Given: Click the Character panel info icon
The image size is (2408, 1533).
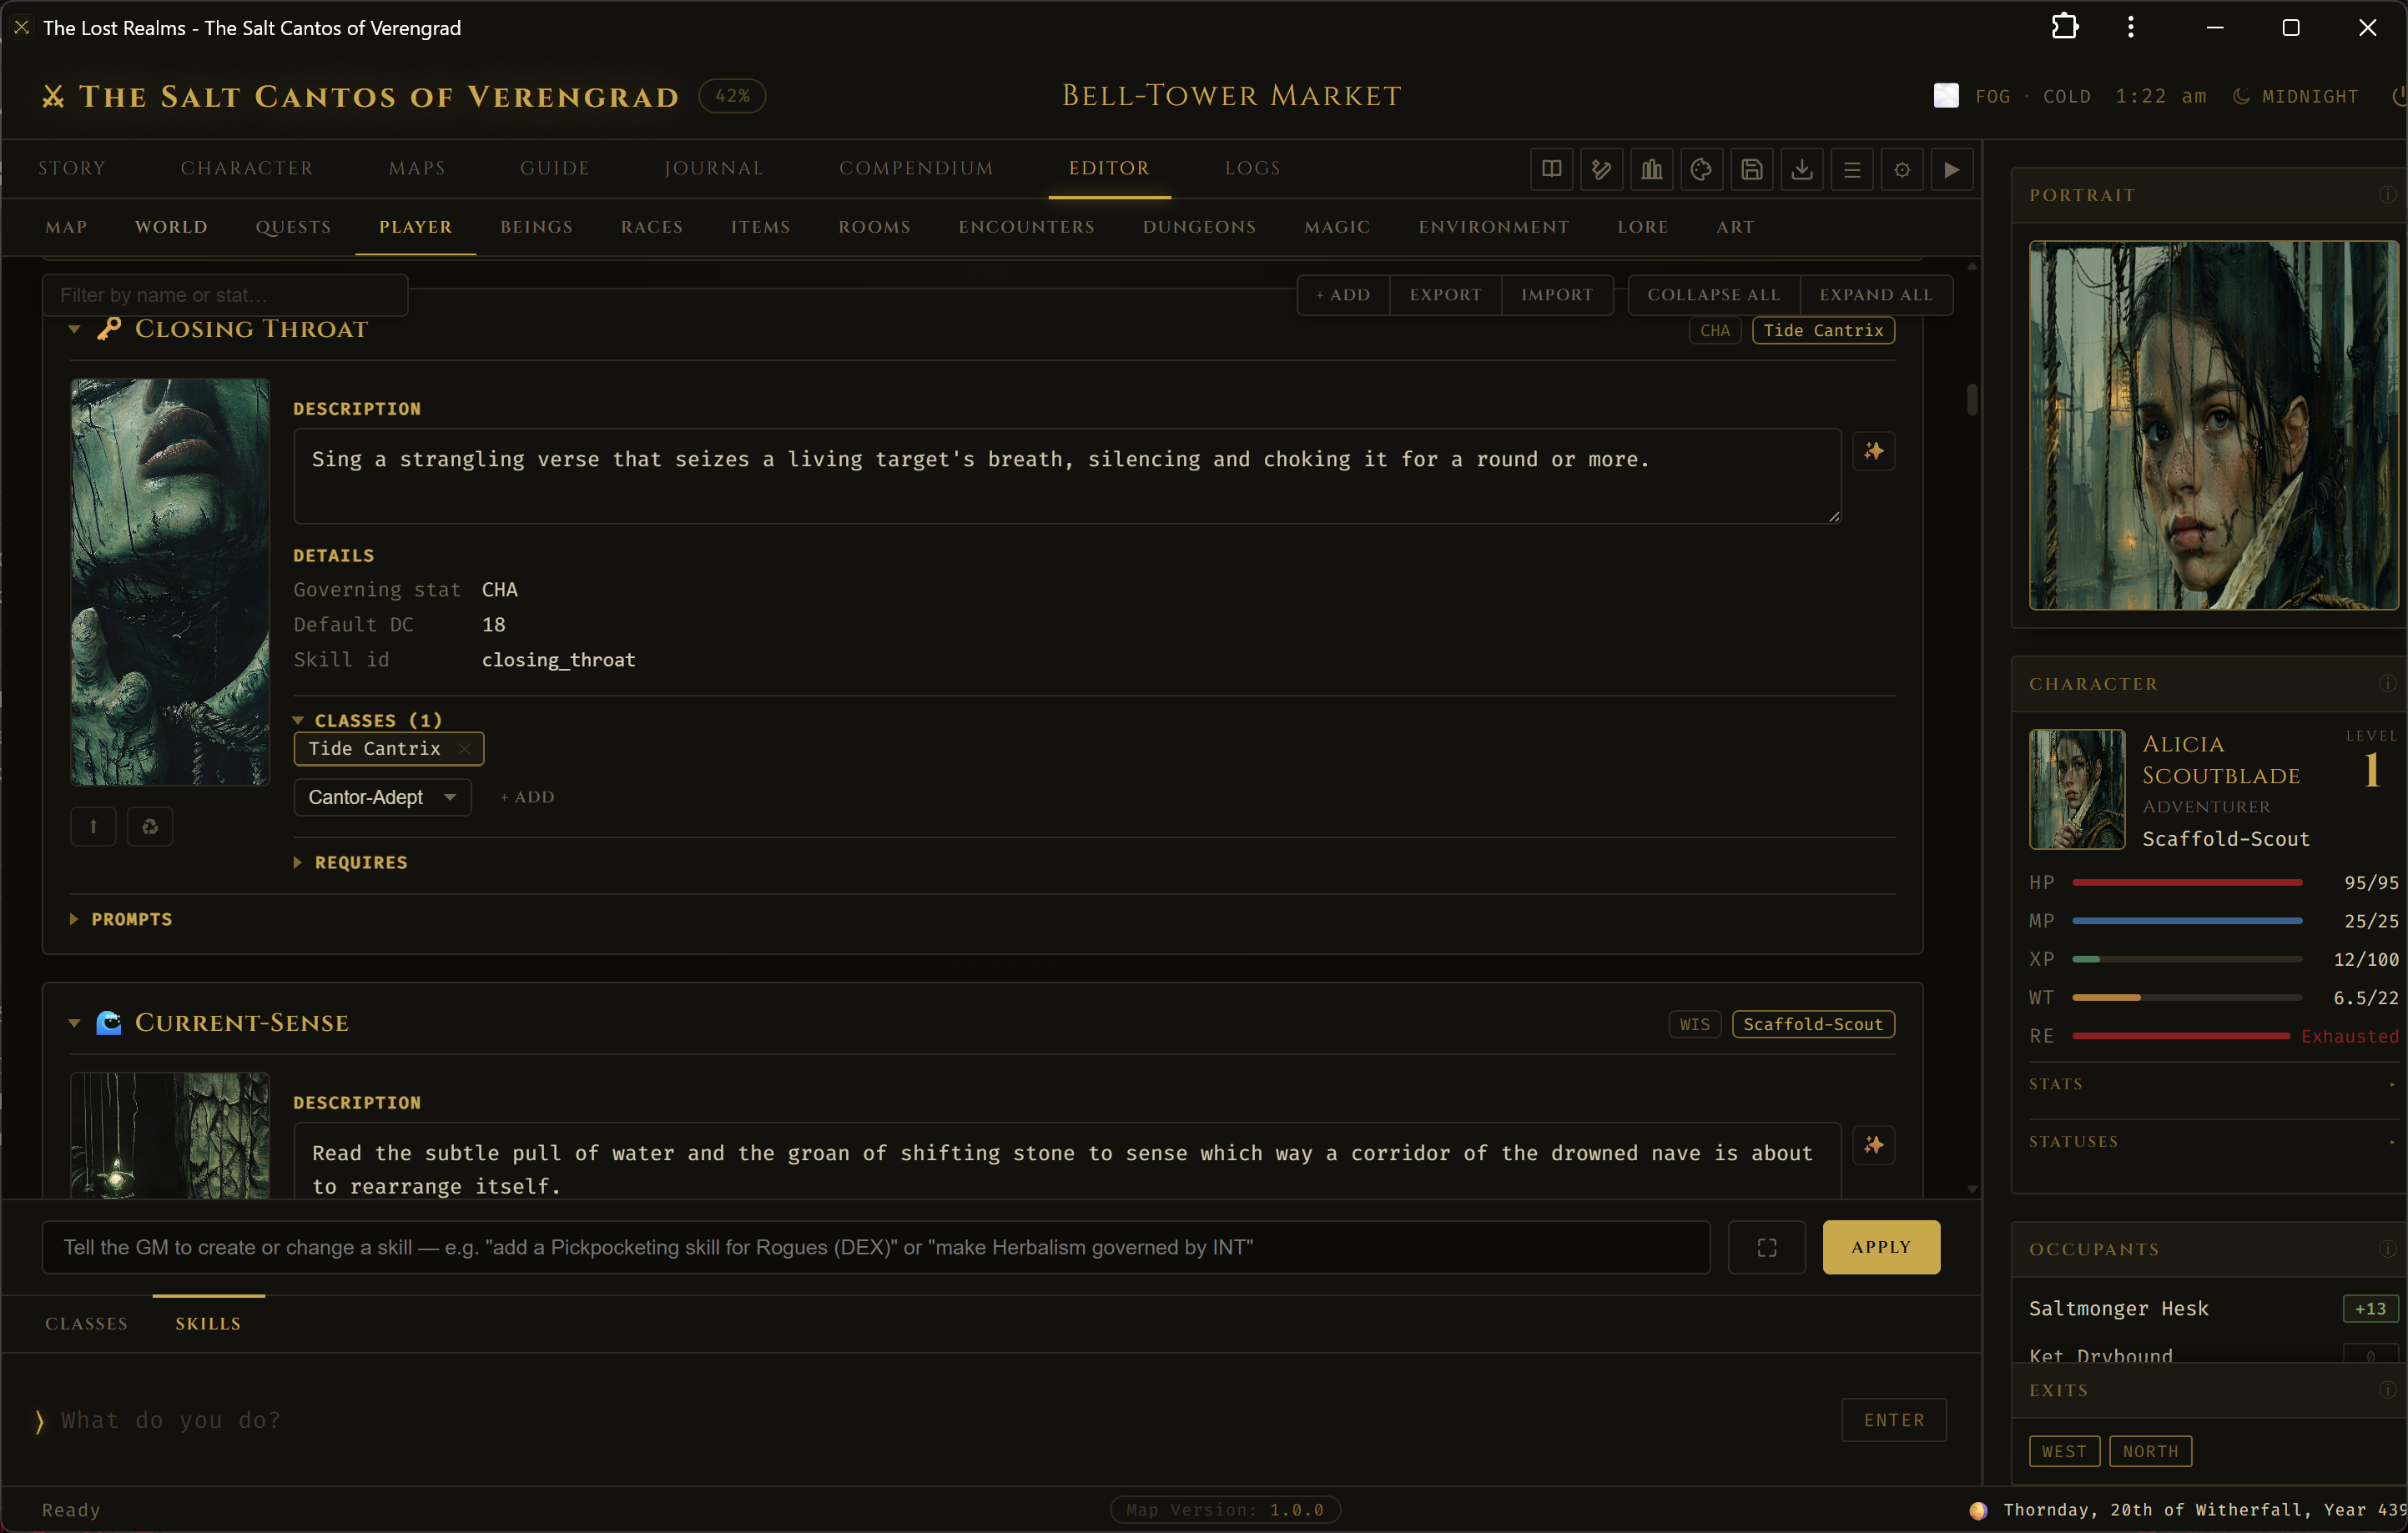Looking at the screenshot, I should tap(2387, 684).
